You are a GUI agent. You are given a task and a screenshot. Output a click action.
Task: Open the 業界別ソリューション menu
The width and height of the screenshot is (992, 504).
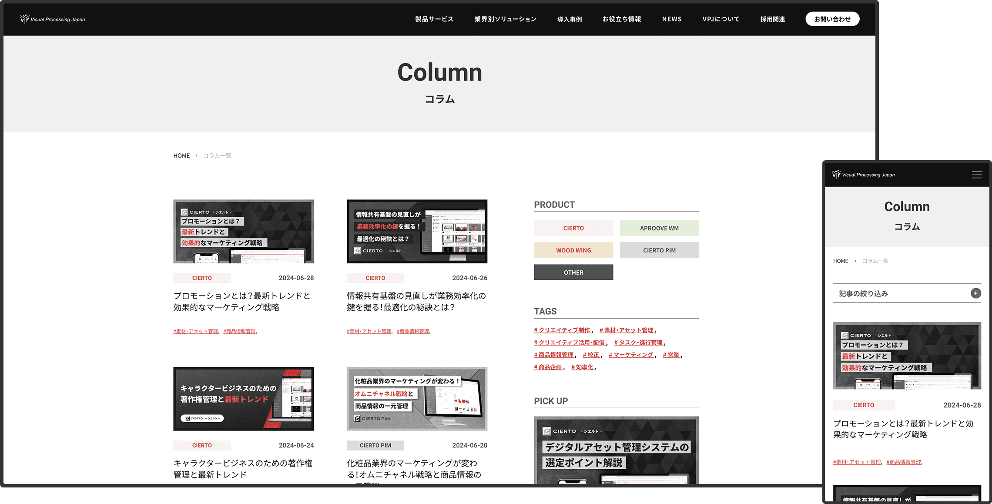coord(505,19)
